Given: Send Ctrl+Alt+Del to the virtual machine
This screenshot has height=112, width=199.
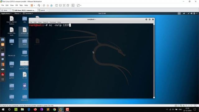Looking at the screenshot, I should [39, 5].
